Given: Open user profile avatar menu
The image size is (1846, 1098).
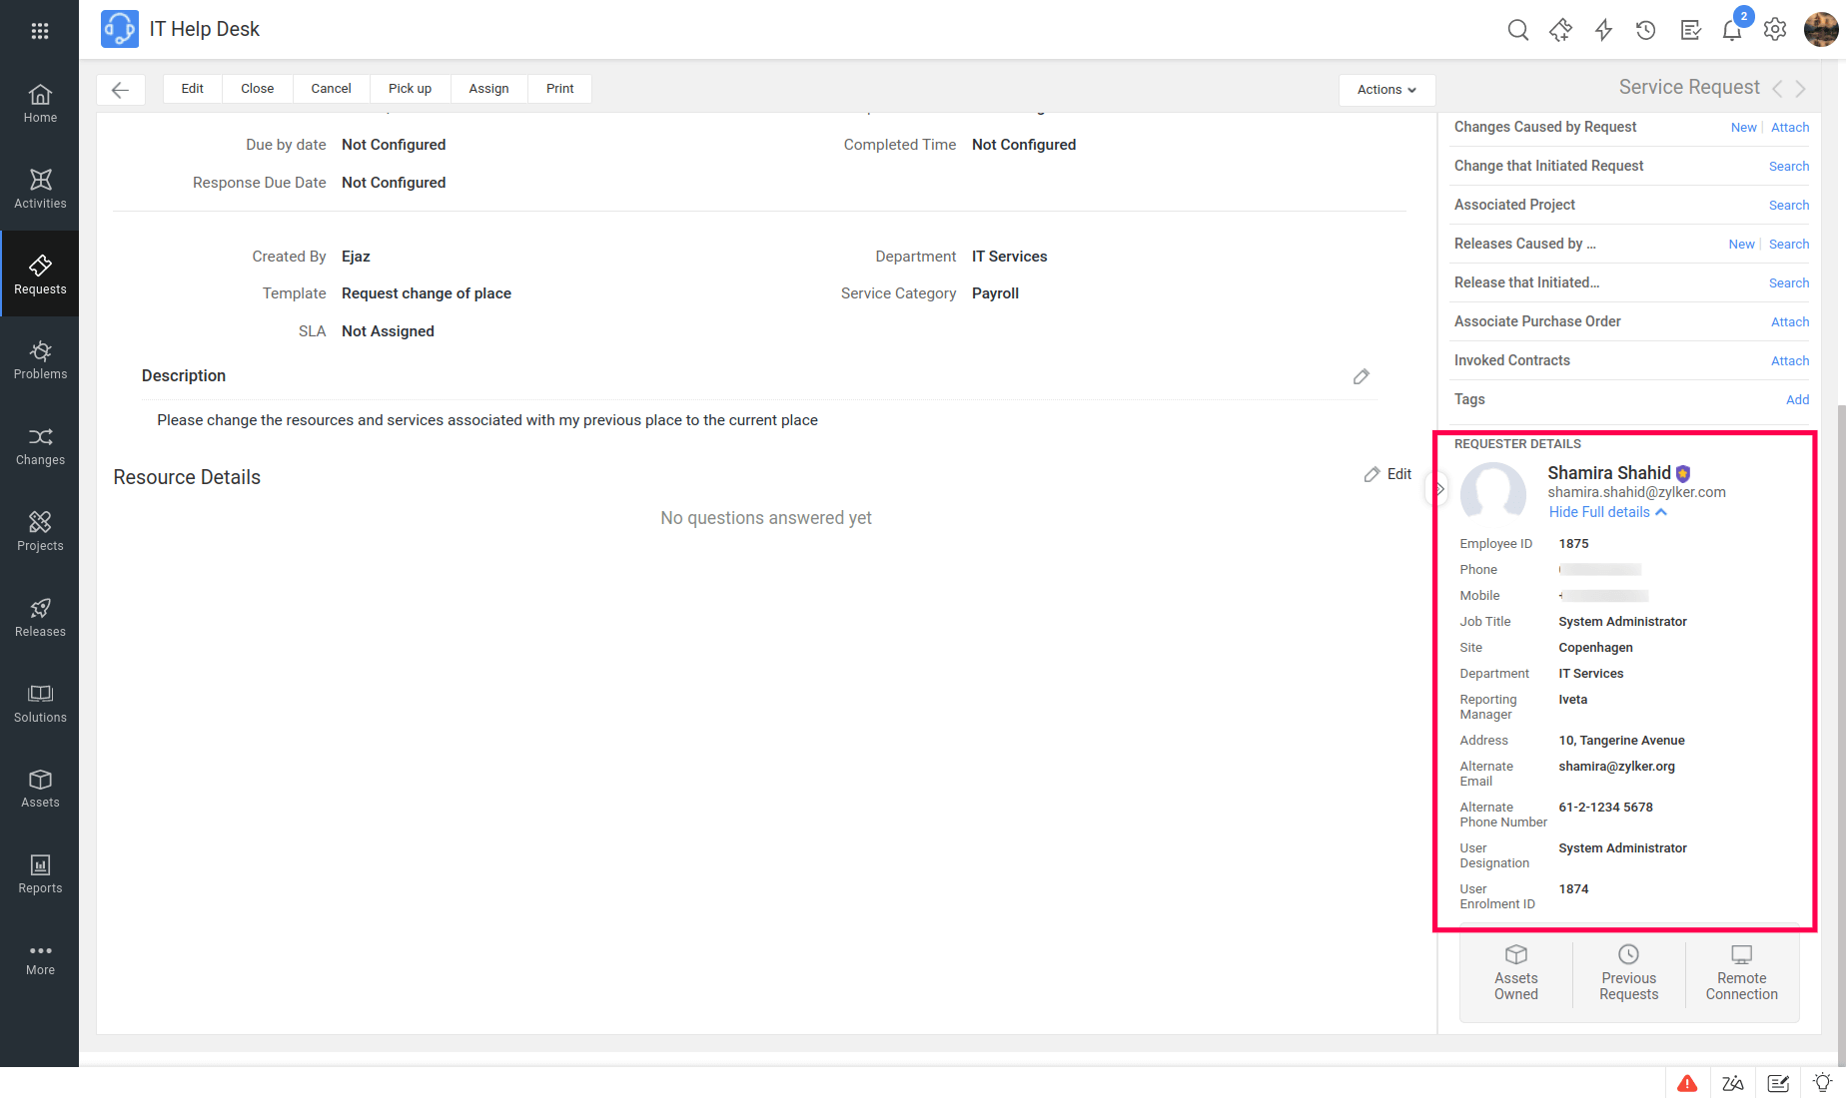Looking at the screenshot, I should (x=1821, y=29).
